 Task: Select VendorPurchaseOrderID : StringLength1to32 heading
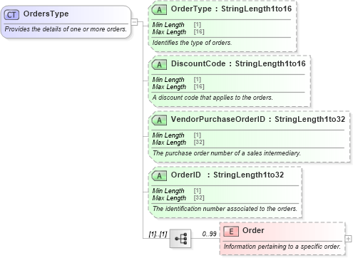point(258,119)
